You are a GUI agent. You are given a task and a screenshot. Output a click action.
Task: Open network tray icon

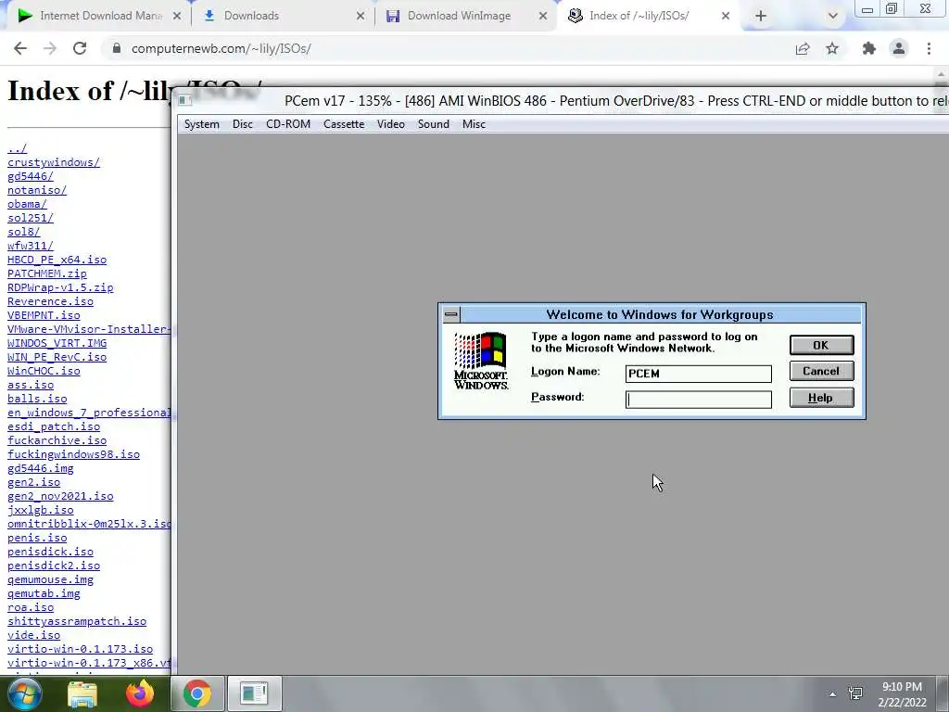(x=855, y=693)
